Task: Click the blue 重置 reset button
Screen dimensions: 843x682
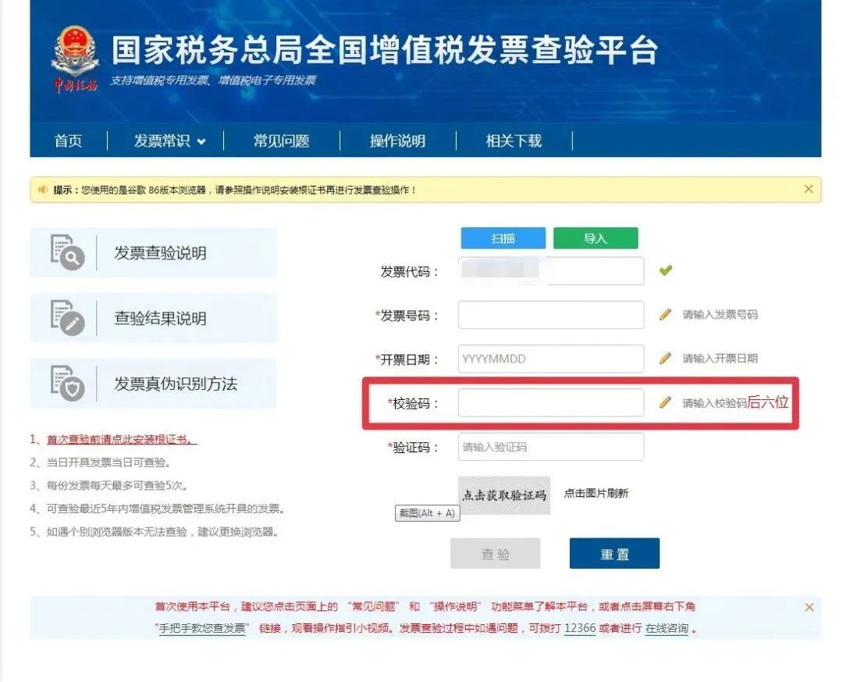Action: [614, 553]
